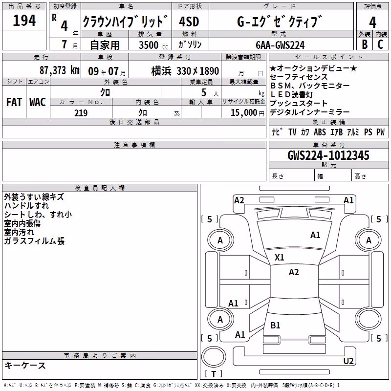
Task: Click the LED読書灯 sales point
Action: (x=291, y=94)
